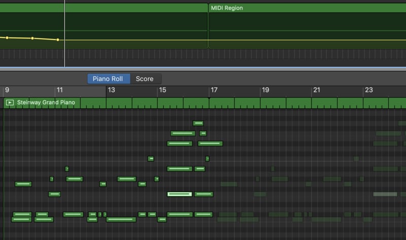Select the last automation point before the playhead

tap(58, 40)
